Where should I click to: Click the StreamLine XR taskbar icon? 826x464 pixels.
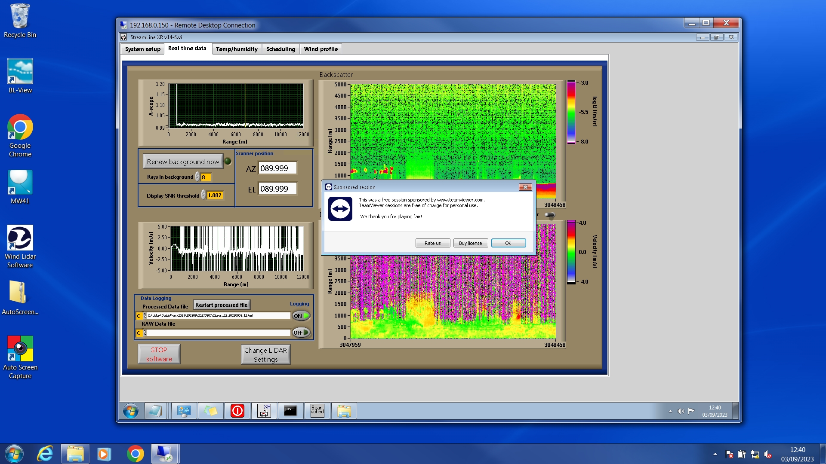[x=264, y=411]
